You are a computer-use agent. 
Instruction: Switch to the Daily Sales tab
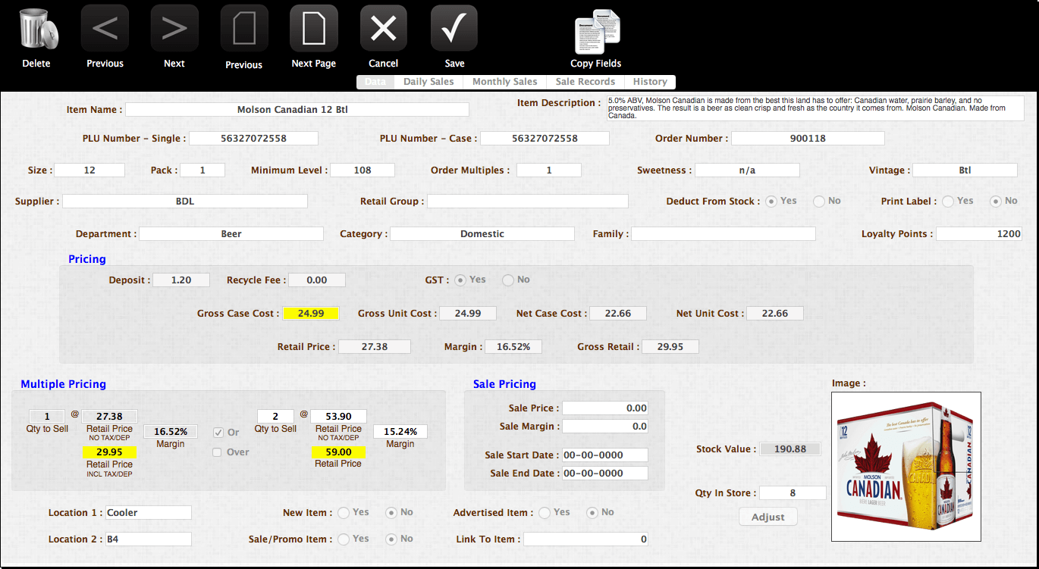pyautogui.click(x=428, y=82)
